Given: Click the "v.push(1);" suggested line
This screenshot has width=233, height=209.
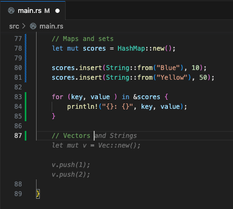Looking at the screenshot, I should point(71,165).
